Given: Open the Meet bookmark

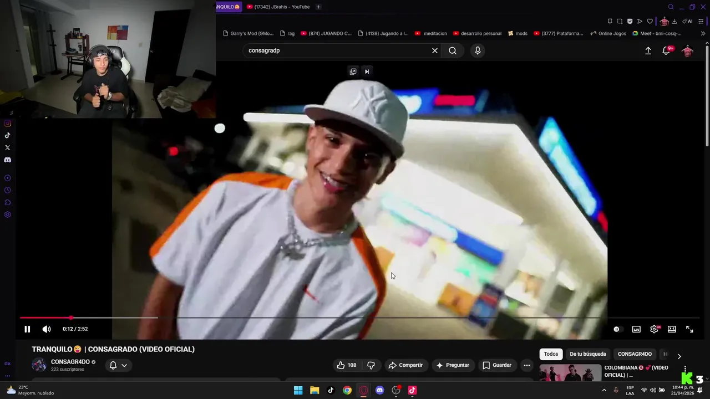Looking at the screenshot, I should pos(657,33).
